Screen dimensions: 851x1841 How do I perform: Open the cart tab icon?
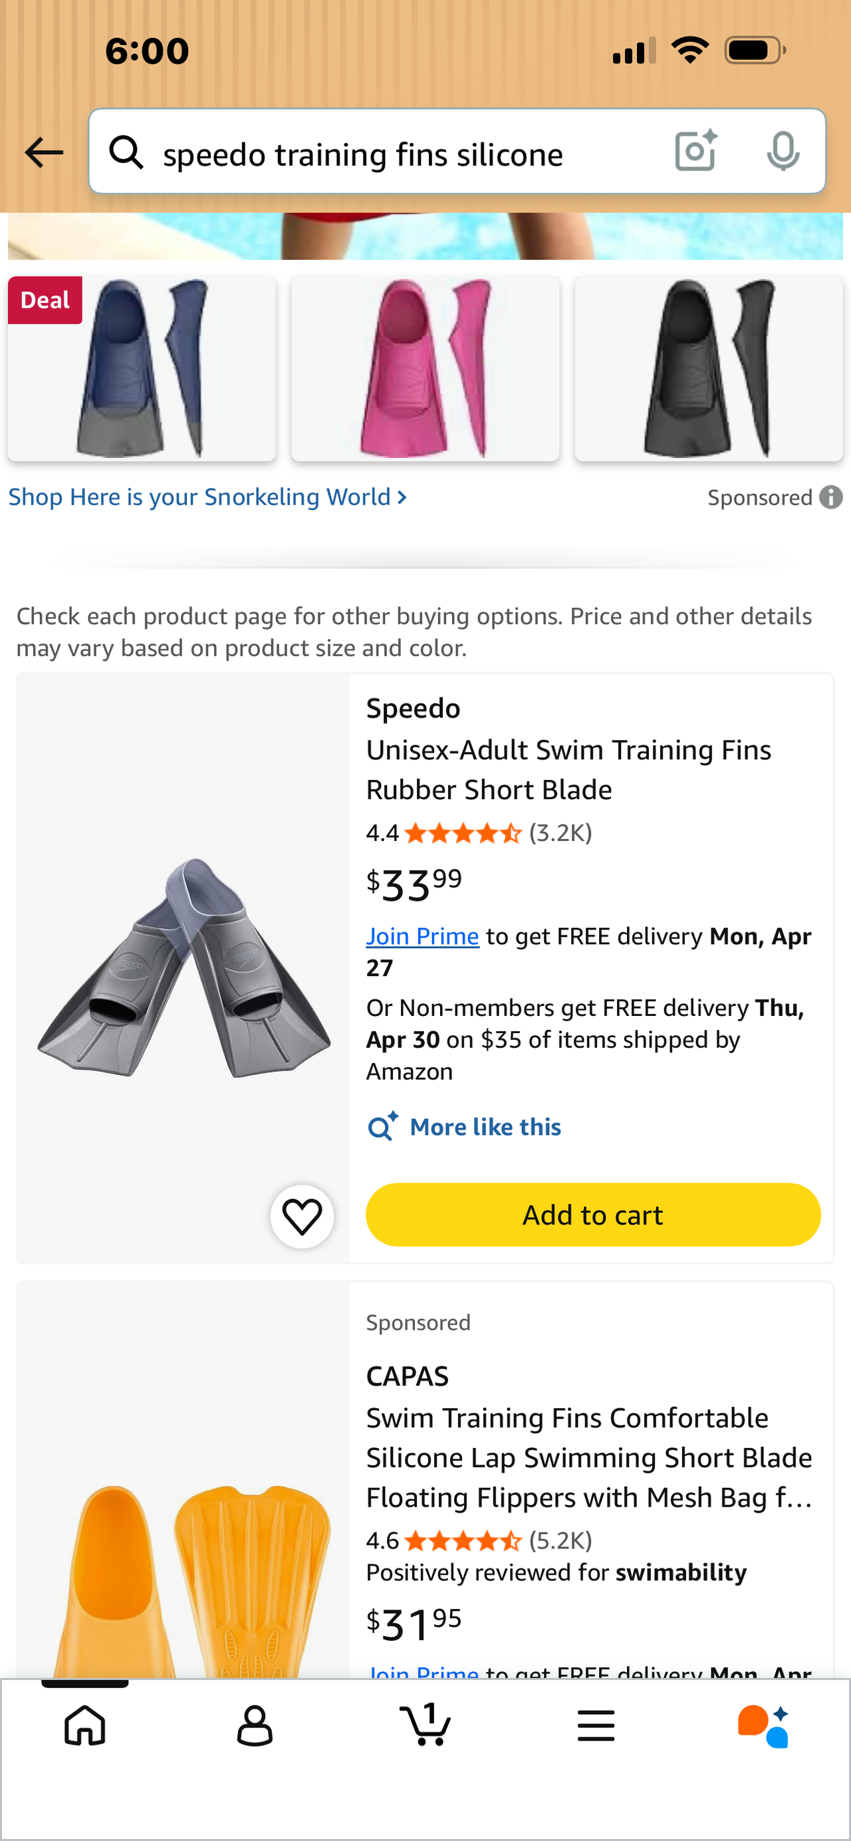click(x=426, y=1725)
